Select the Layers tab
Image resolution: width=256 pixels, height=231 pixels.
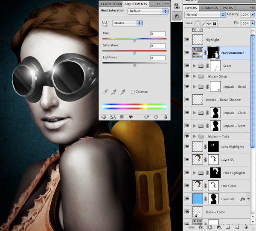click(191, 8)
